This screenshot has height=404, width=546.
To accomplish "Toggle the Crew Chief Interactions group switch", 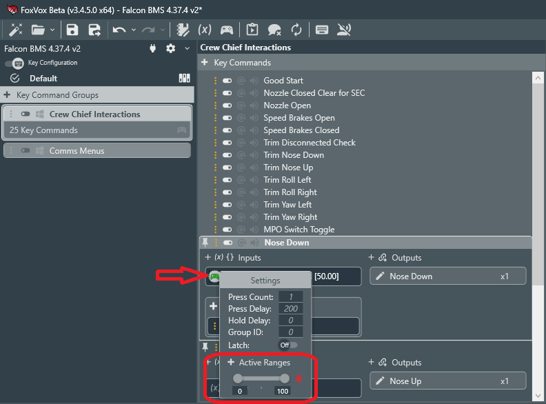I will (26, 114).
